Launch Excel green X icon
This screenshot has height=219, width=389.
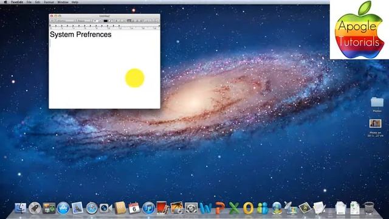click(234, 208)
